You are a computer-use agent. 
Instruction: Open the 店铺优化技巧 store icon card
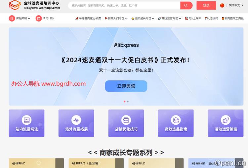[126, 123]
